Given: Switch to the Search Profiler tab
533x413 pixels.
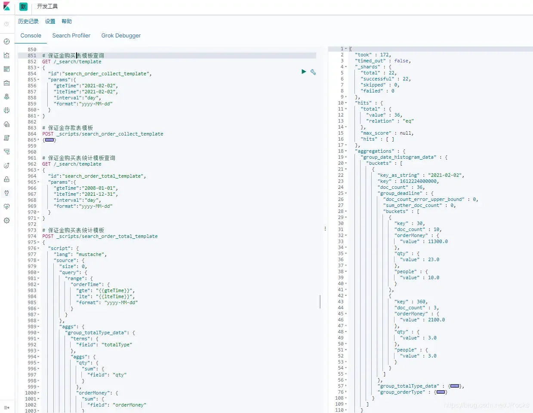Looking at the screenshot, I should point(71,35).
